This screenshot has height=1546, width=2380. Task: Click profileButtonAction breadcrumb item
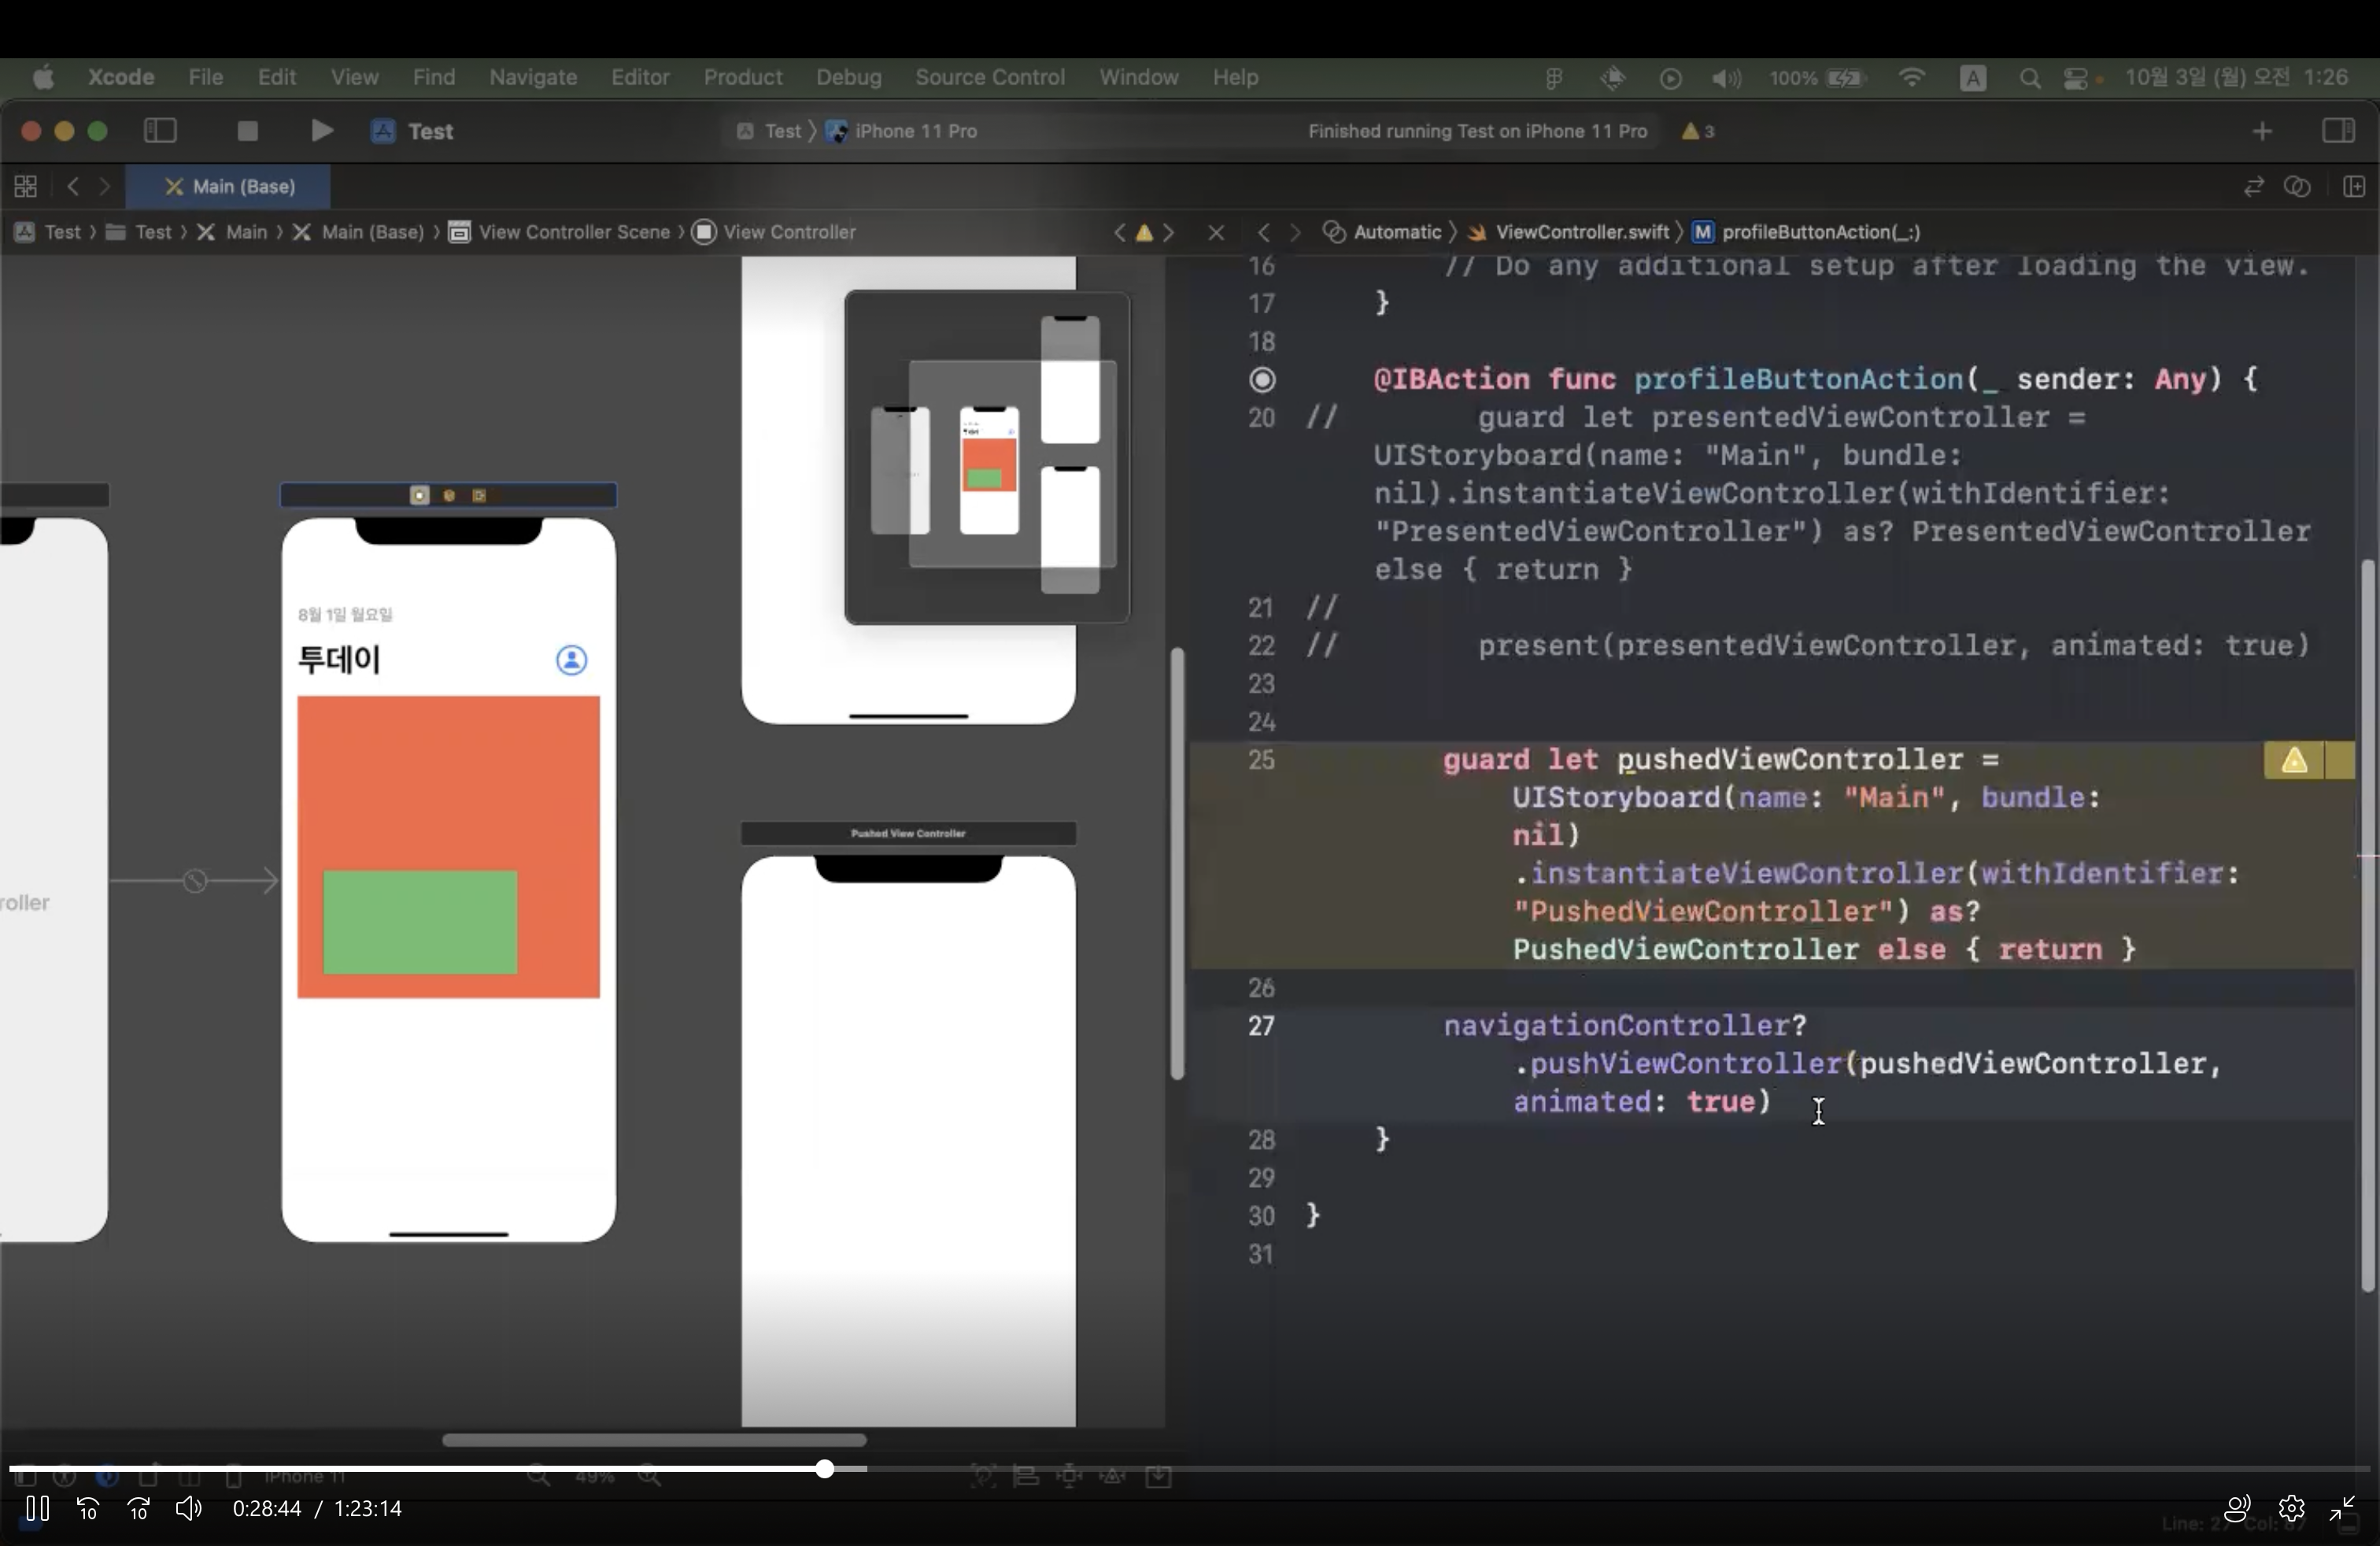pyautogui.click(x=1820, y=232)
